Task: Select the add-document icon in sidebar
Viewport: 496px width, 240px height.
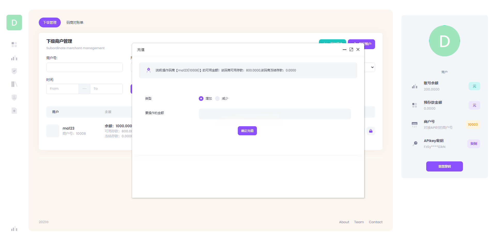Action: tap(14, 110)
